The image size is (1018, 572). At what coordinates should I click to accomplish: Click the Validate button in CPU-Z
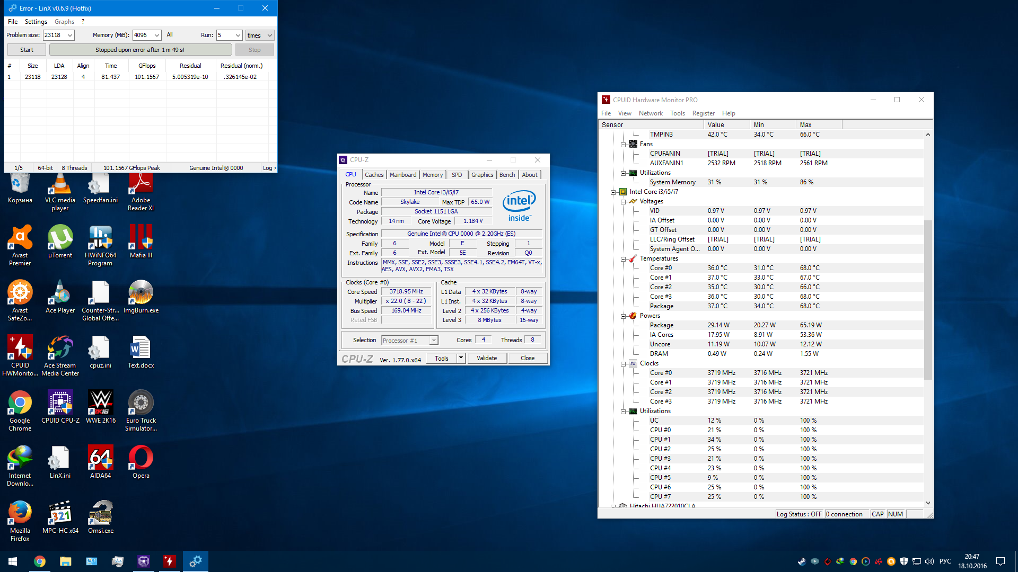486,358
